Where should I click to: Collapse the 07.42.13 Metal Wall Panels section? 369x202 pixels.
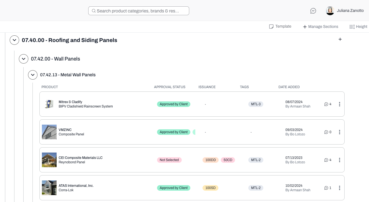[x=33, y=75]
